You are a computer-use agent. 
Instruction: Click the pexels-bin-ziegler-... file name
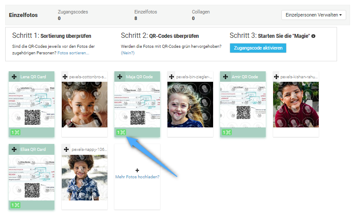point(194,77)
